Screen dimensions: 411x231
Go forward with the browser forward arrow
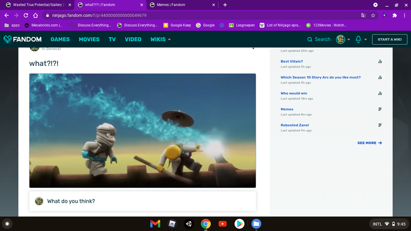16,15
